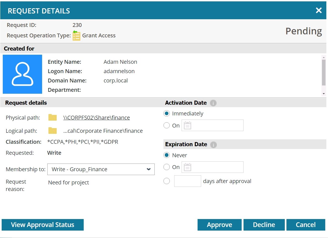Click the Decline button
The height and width of the screenshot is (238, 328).
tap(264, 225)
